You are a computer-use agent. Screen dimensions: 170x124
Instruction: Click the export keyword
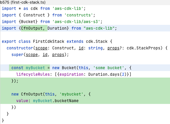pos(9,41)
